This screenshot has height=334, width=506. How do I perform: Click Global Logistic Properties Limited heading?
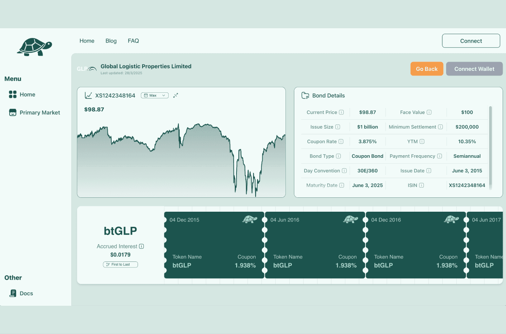(146, 66)
